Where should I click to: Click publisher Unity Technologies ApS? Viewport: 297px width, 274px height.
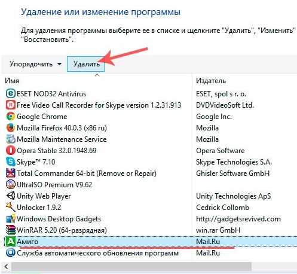click(x=234, y=196)
